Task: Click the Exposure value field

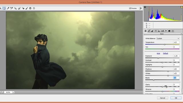Action: pyautogui.click(x=176, y=56)
